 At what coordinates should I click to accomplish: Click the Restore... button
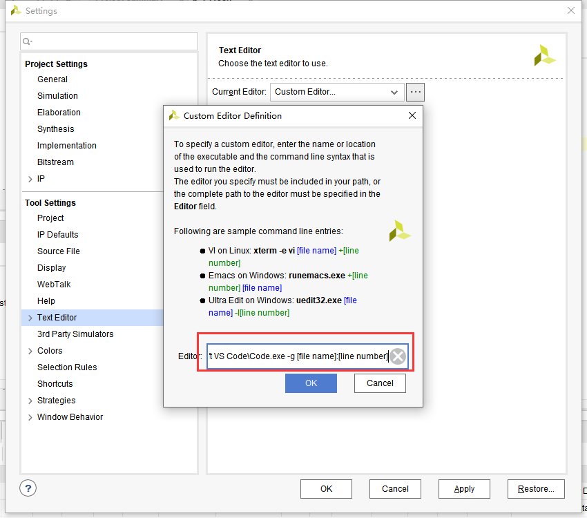[536, 489]
